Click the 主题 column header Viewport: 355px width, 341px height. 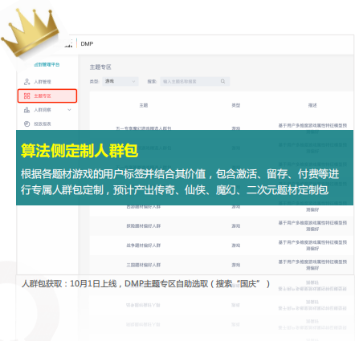click(144, 105)
